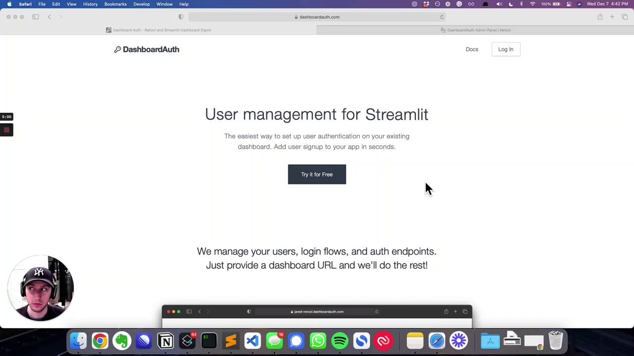Open Signal messenger in the dock
The image size is (634, 356).
coord(296,341)
